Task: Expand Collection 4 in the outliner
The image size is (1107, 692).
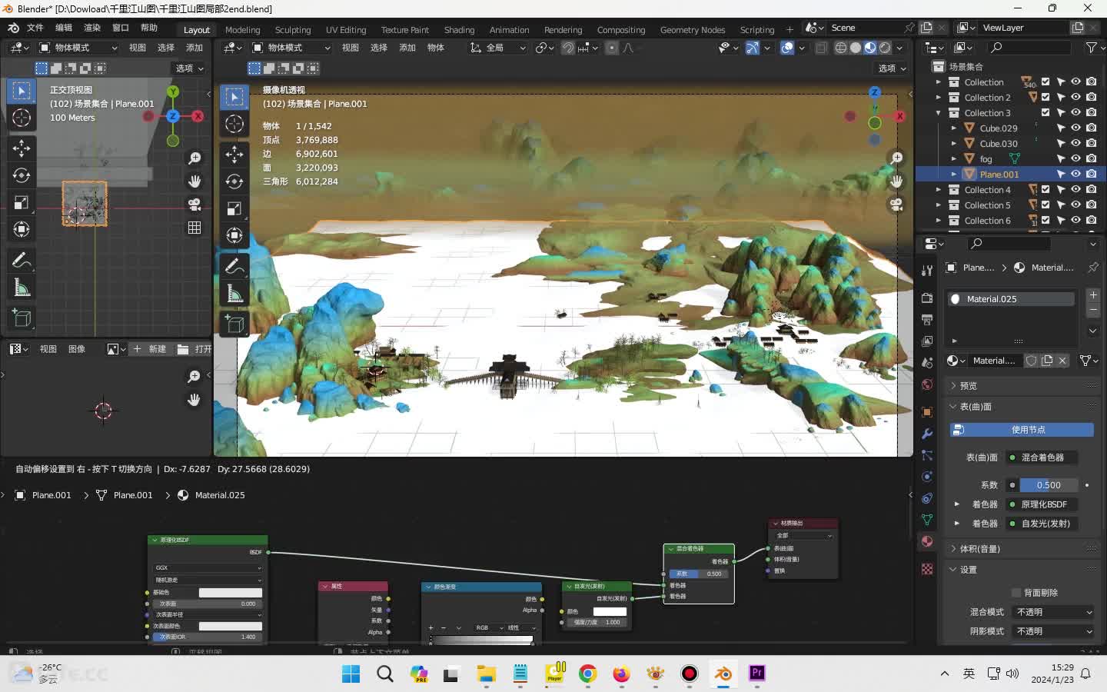Action: point(938,190)
